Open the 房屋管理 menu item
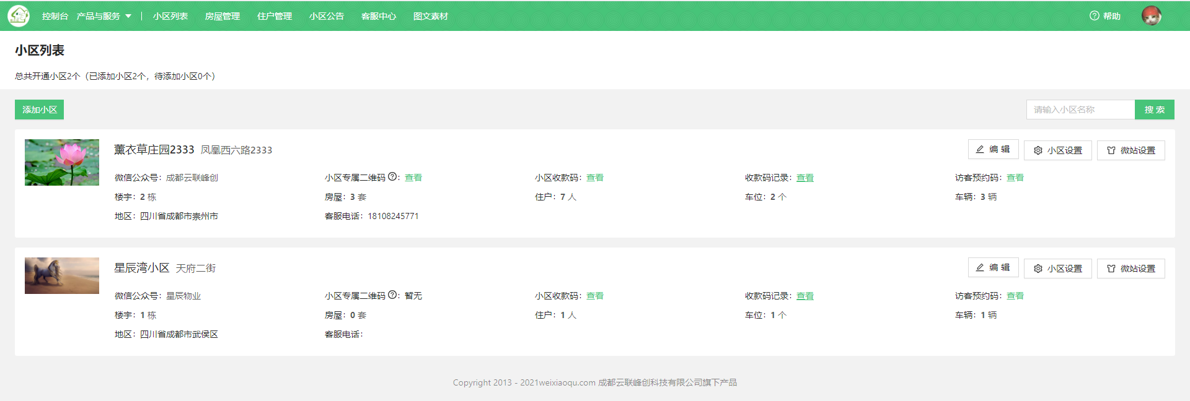The height and width of the screenshot is (401, 1190). point(223,16)
